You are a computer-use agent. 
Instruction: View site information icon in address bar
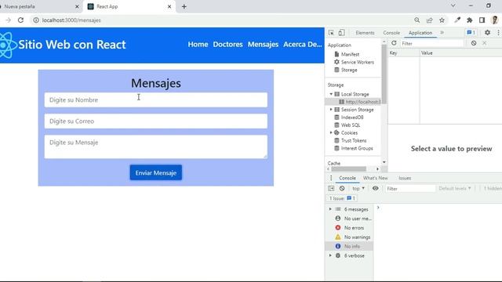point(36,20)
